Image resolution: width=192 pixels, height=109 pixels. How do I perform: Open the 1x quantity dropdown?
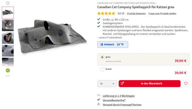tap(107, 83)
